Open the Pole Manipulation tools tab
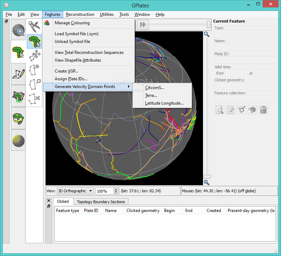The width and height of the screenshot is (281, 256). pyautogui.click(x=18, y=118)
